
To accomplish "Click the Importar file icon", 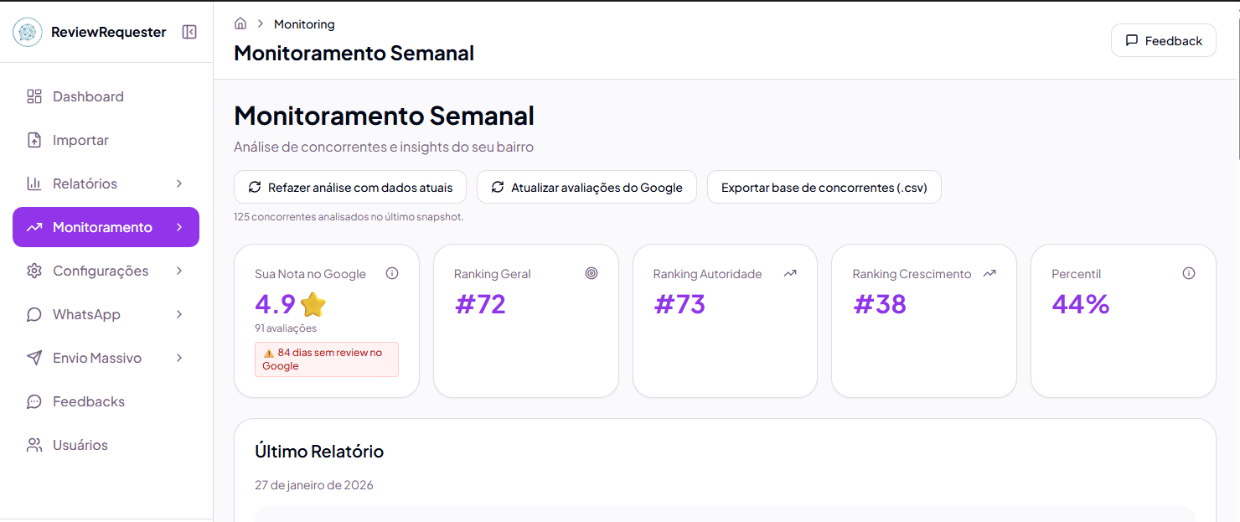I will [x=34, y=140].
